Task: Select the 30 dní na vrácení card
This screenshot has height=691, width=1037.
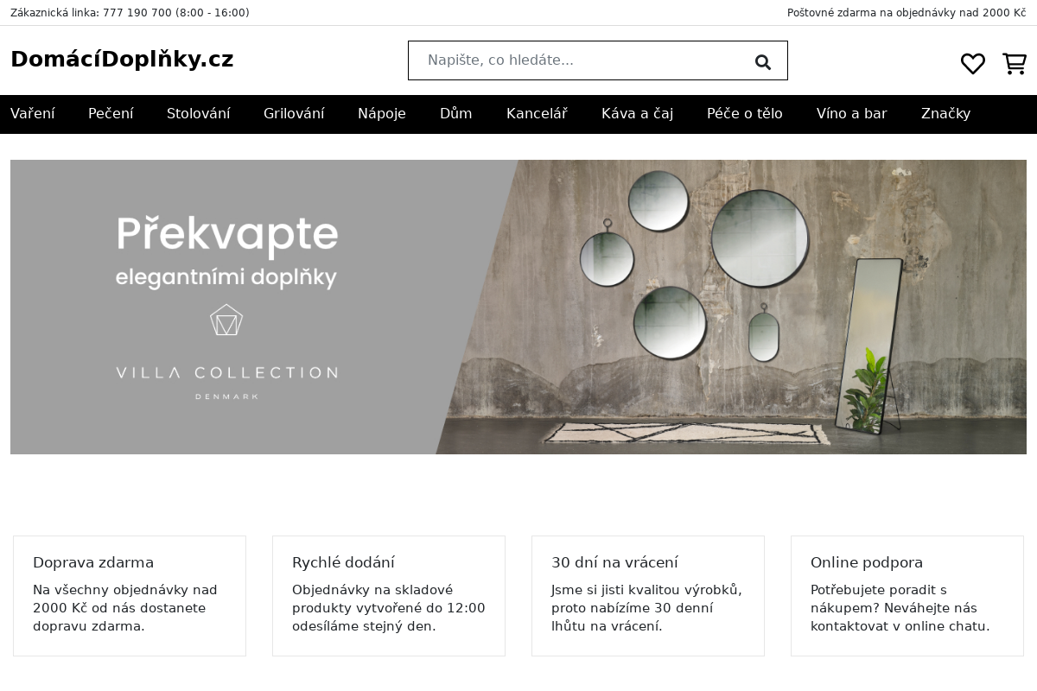Action: [648, 595]
